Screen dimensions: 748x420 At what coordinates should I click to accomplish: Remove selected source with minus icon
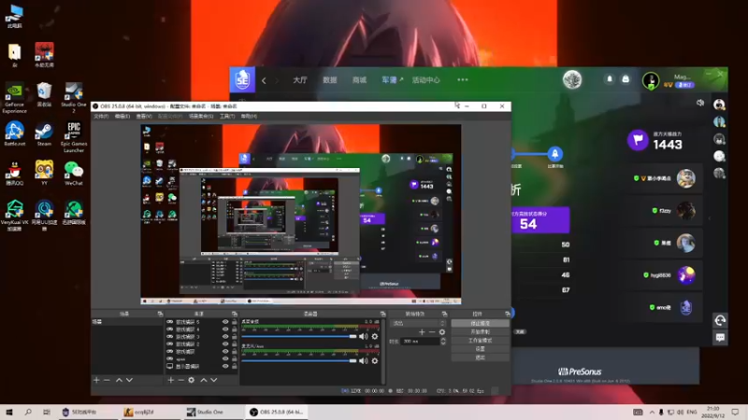click(x=181, y=380)
